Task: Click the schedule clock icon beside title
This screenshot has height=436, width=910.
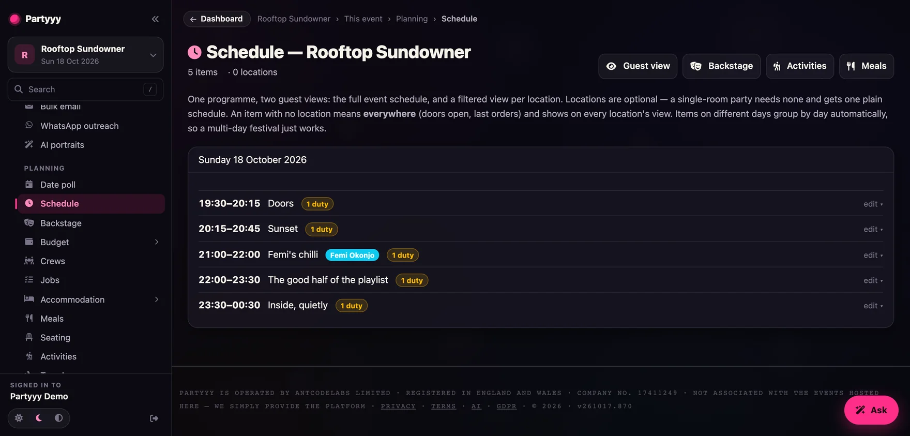Action: pos(194,52)
